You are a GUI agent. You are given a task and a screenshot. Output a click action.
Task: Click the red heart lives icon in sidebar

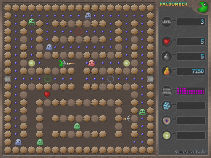[166, 42]
